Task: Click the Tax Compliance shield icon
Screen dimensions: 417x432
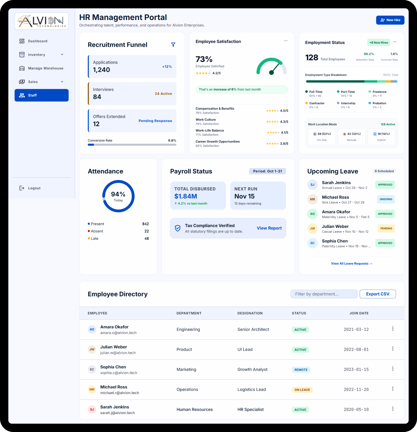Action: tap(178, 228)
